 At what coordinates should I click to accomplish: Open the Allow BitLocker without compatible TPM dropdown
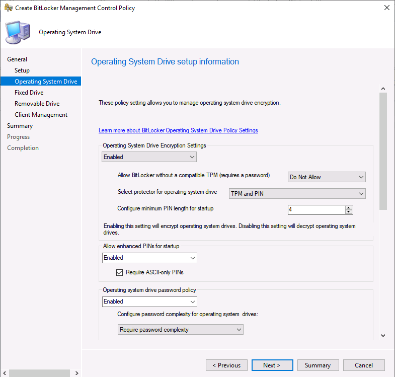pos(327,177)
